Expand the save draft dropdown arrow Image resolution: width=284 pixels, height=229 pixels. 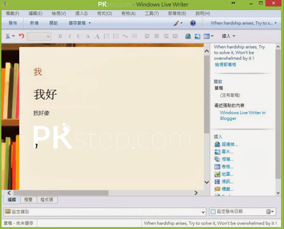[90, 23]
